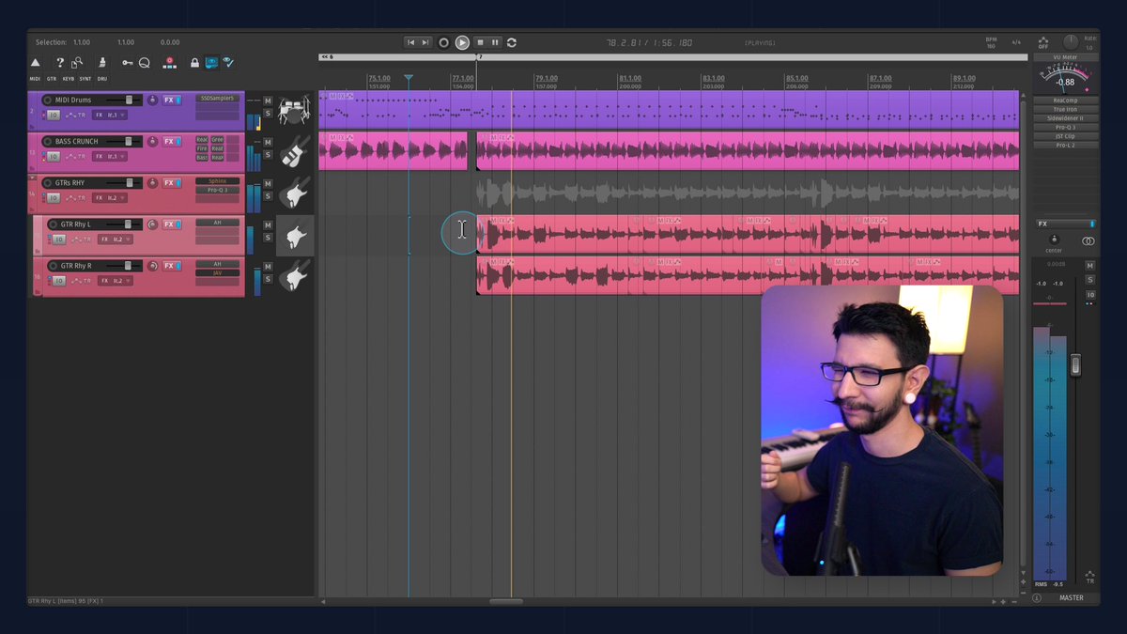
Task: Mute the GTR Rhy L track
Action: 268,225
